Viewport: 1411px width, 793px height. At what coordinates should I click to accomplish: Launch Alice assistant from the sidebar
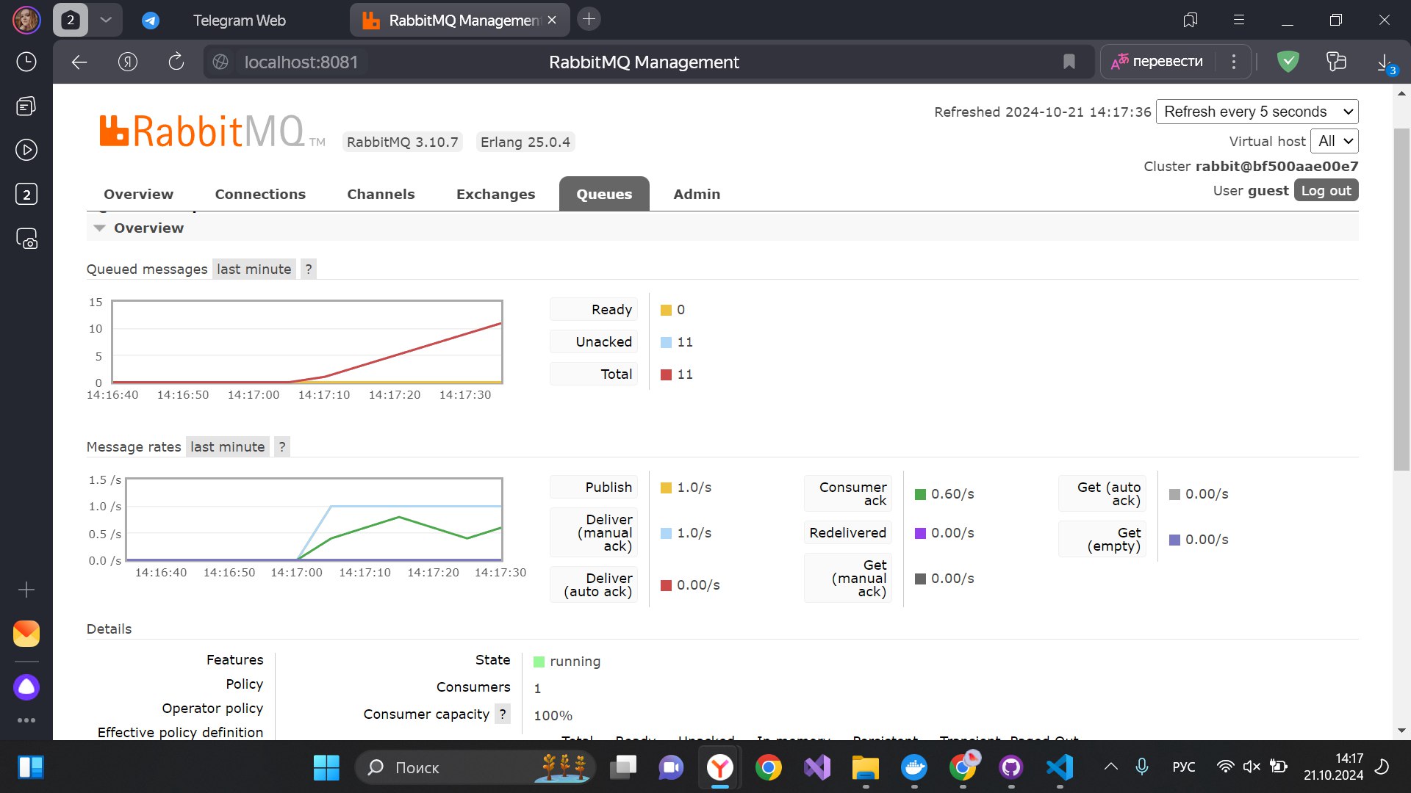click(26, 687)
